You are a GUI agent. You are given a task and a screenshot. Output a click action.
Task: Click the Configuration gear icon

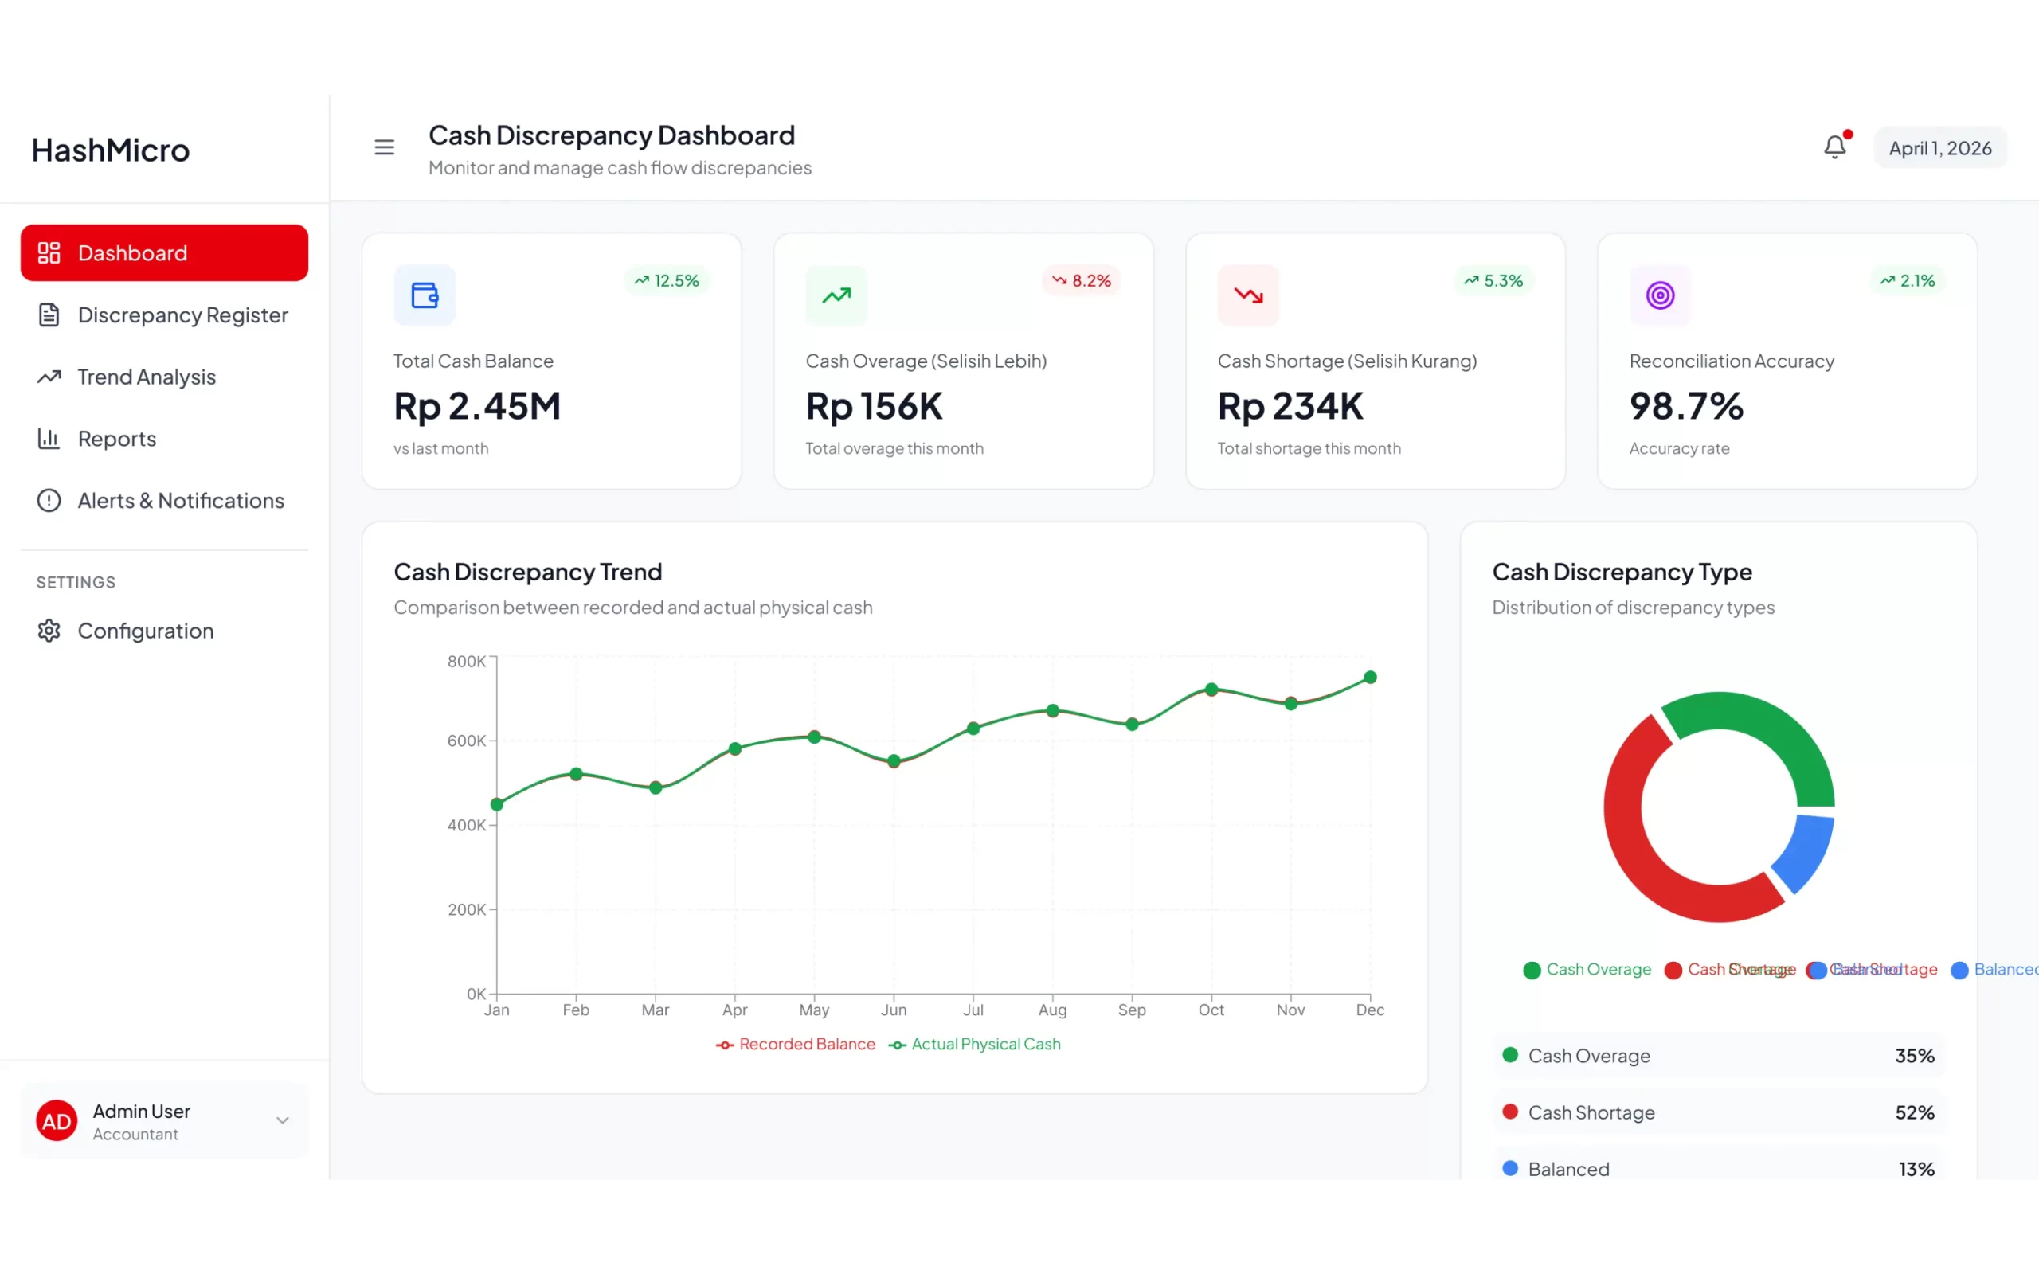tap(49, 631)
